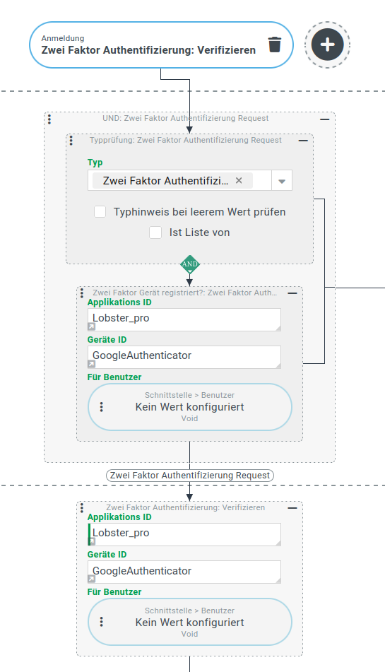385x672 pixels.
Task: Open options menu of Typprüfung block
Action: point(71,140)
